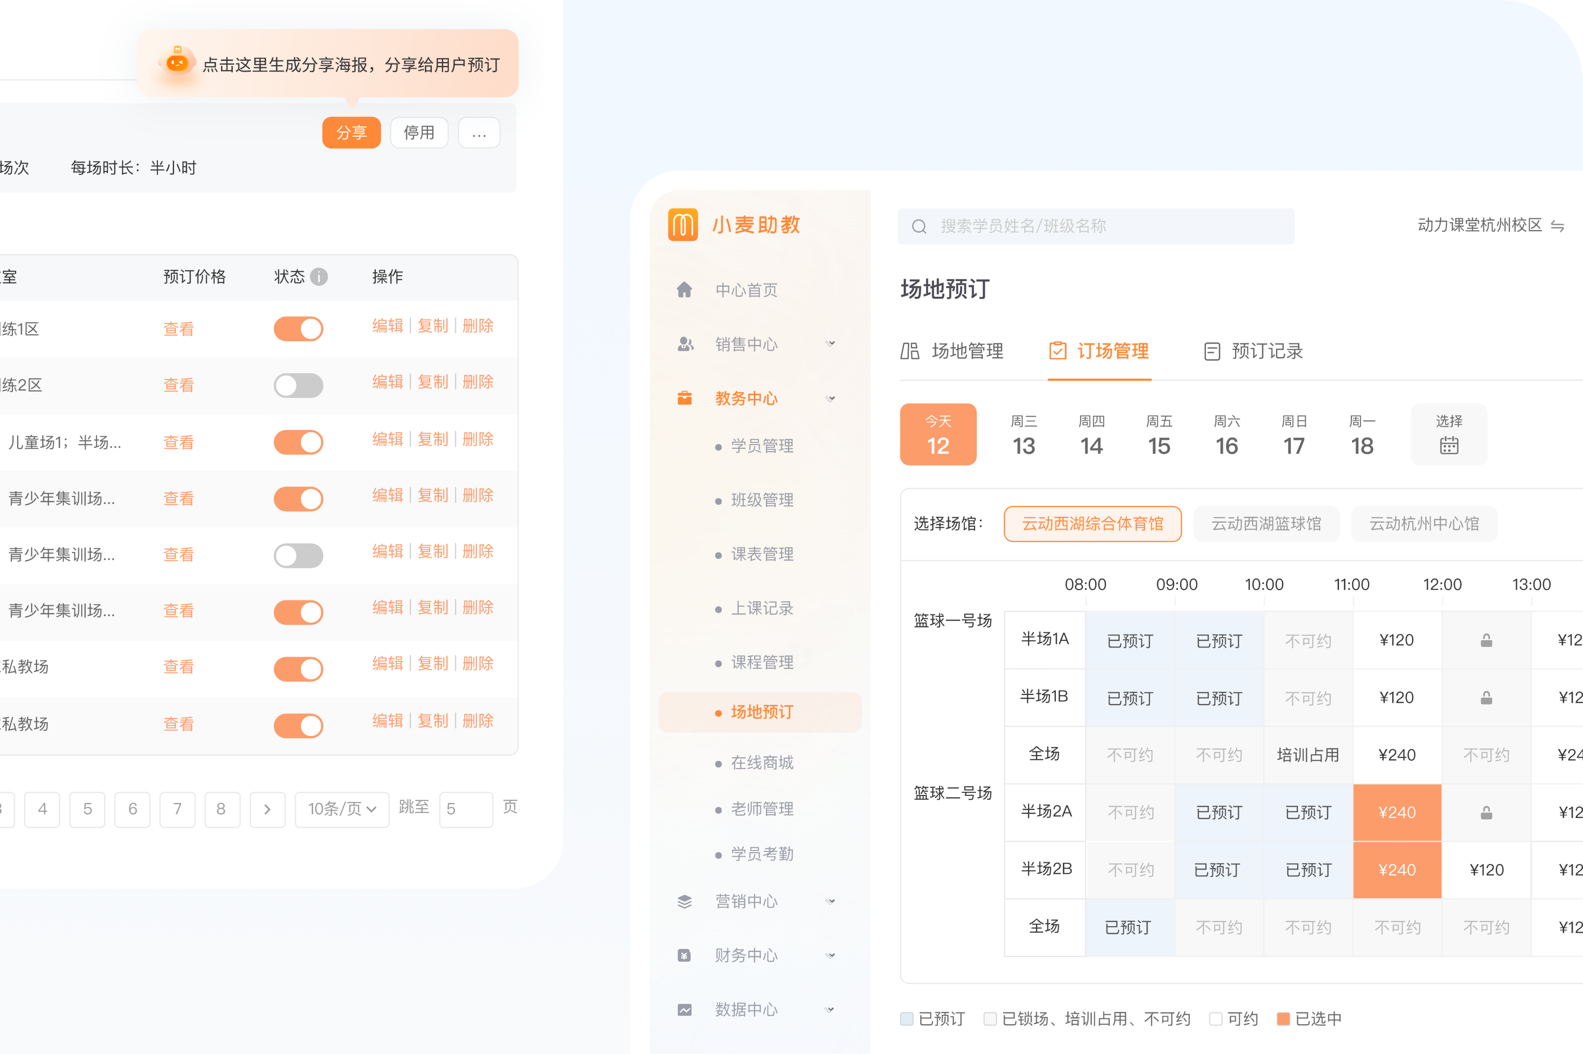Toggle the first 私教场 status switch

click(299, 670)
